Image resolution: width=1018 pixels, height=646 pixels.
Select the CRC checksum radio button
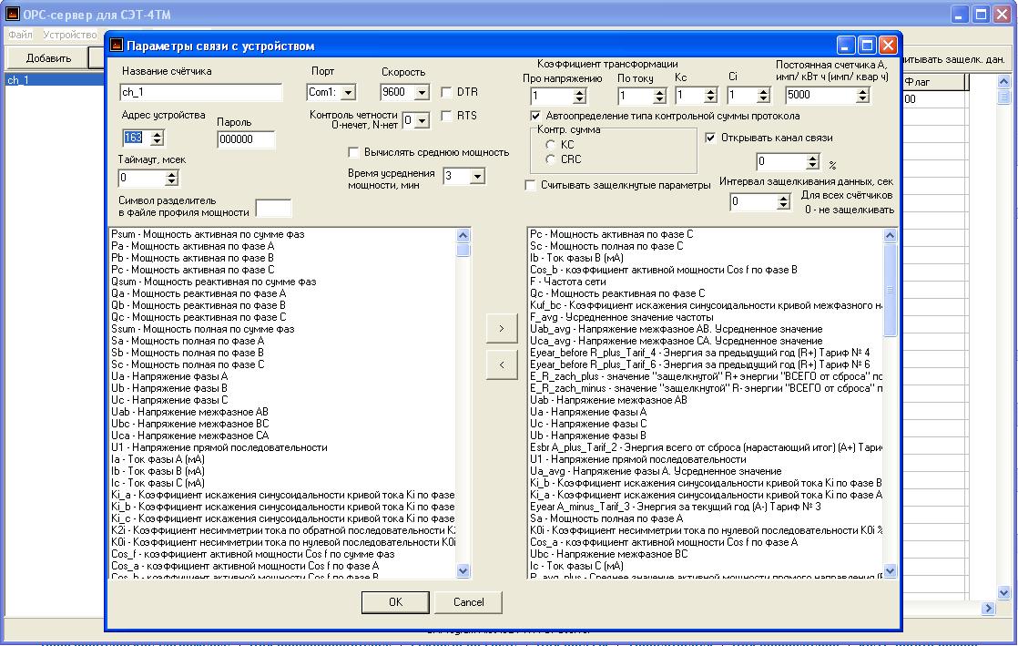click(x=552, y=159)
